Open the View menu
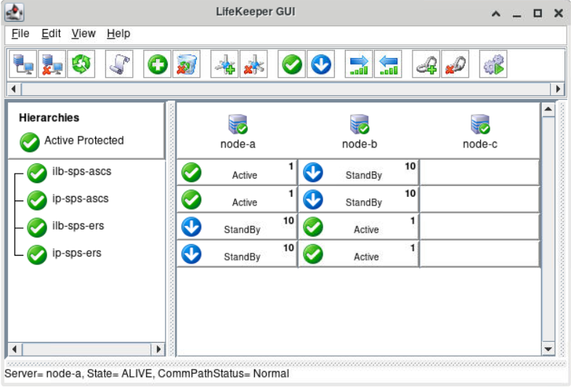This screenshot has height=390, width=576. (x=84, y=33)
